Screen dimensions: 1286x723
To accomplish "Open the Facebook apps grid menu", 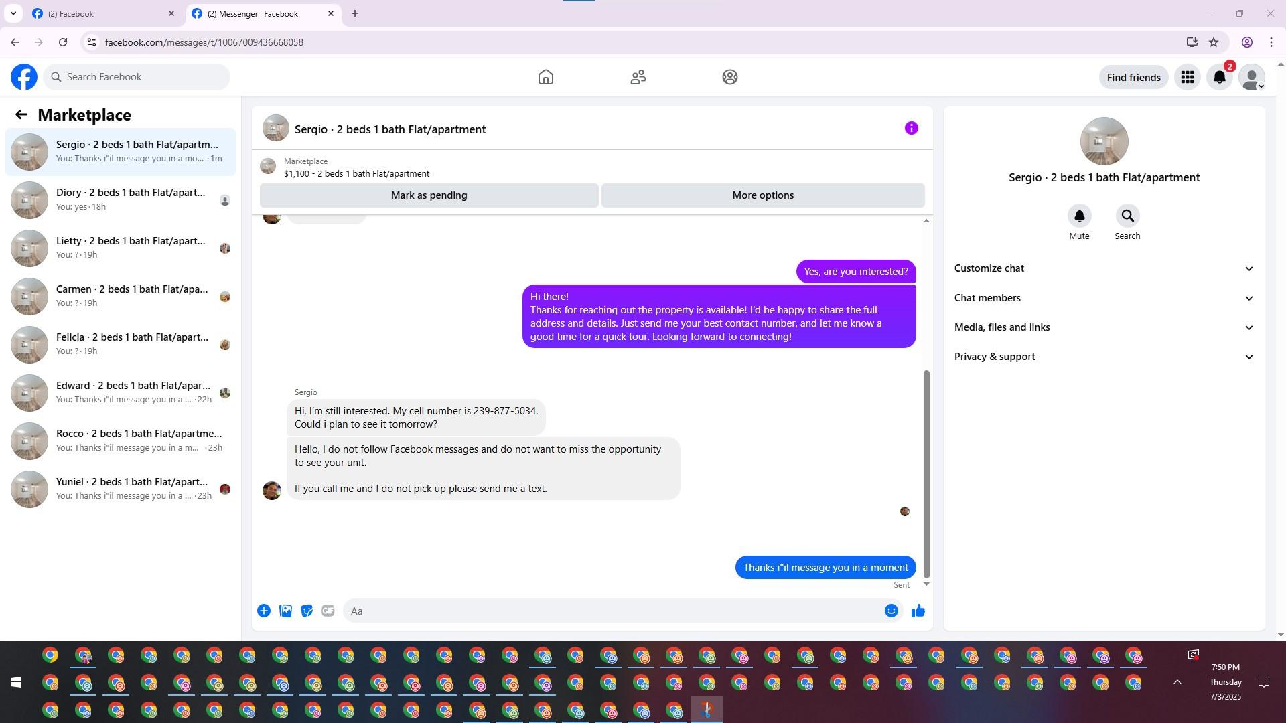I will click(x=1187, y=77).
